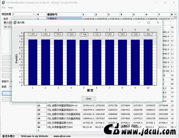Click the histogram dialog title icon

[15, 22]
